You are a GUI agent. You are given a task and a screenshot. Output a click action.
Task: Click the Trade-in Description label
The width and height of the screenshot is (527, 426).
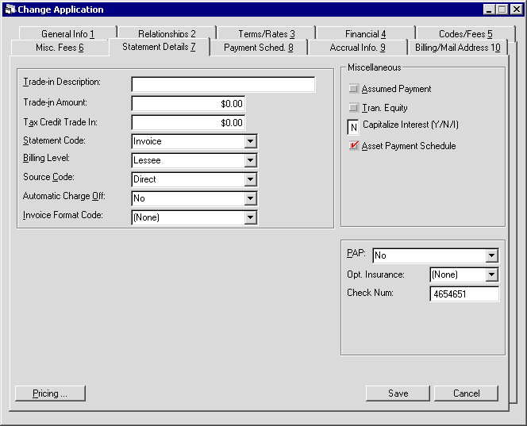coord(62,82)
